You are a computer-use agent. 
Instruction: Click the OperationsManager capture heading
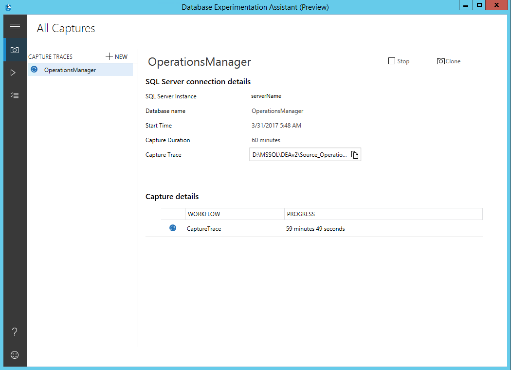click(x=200, y=62)
